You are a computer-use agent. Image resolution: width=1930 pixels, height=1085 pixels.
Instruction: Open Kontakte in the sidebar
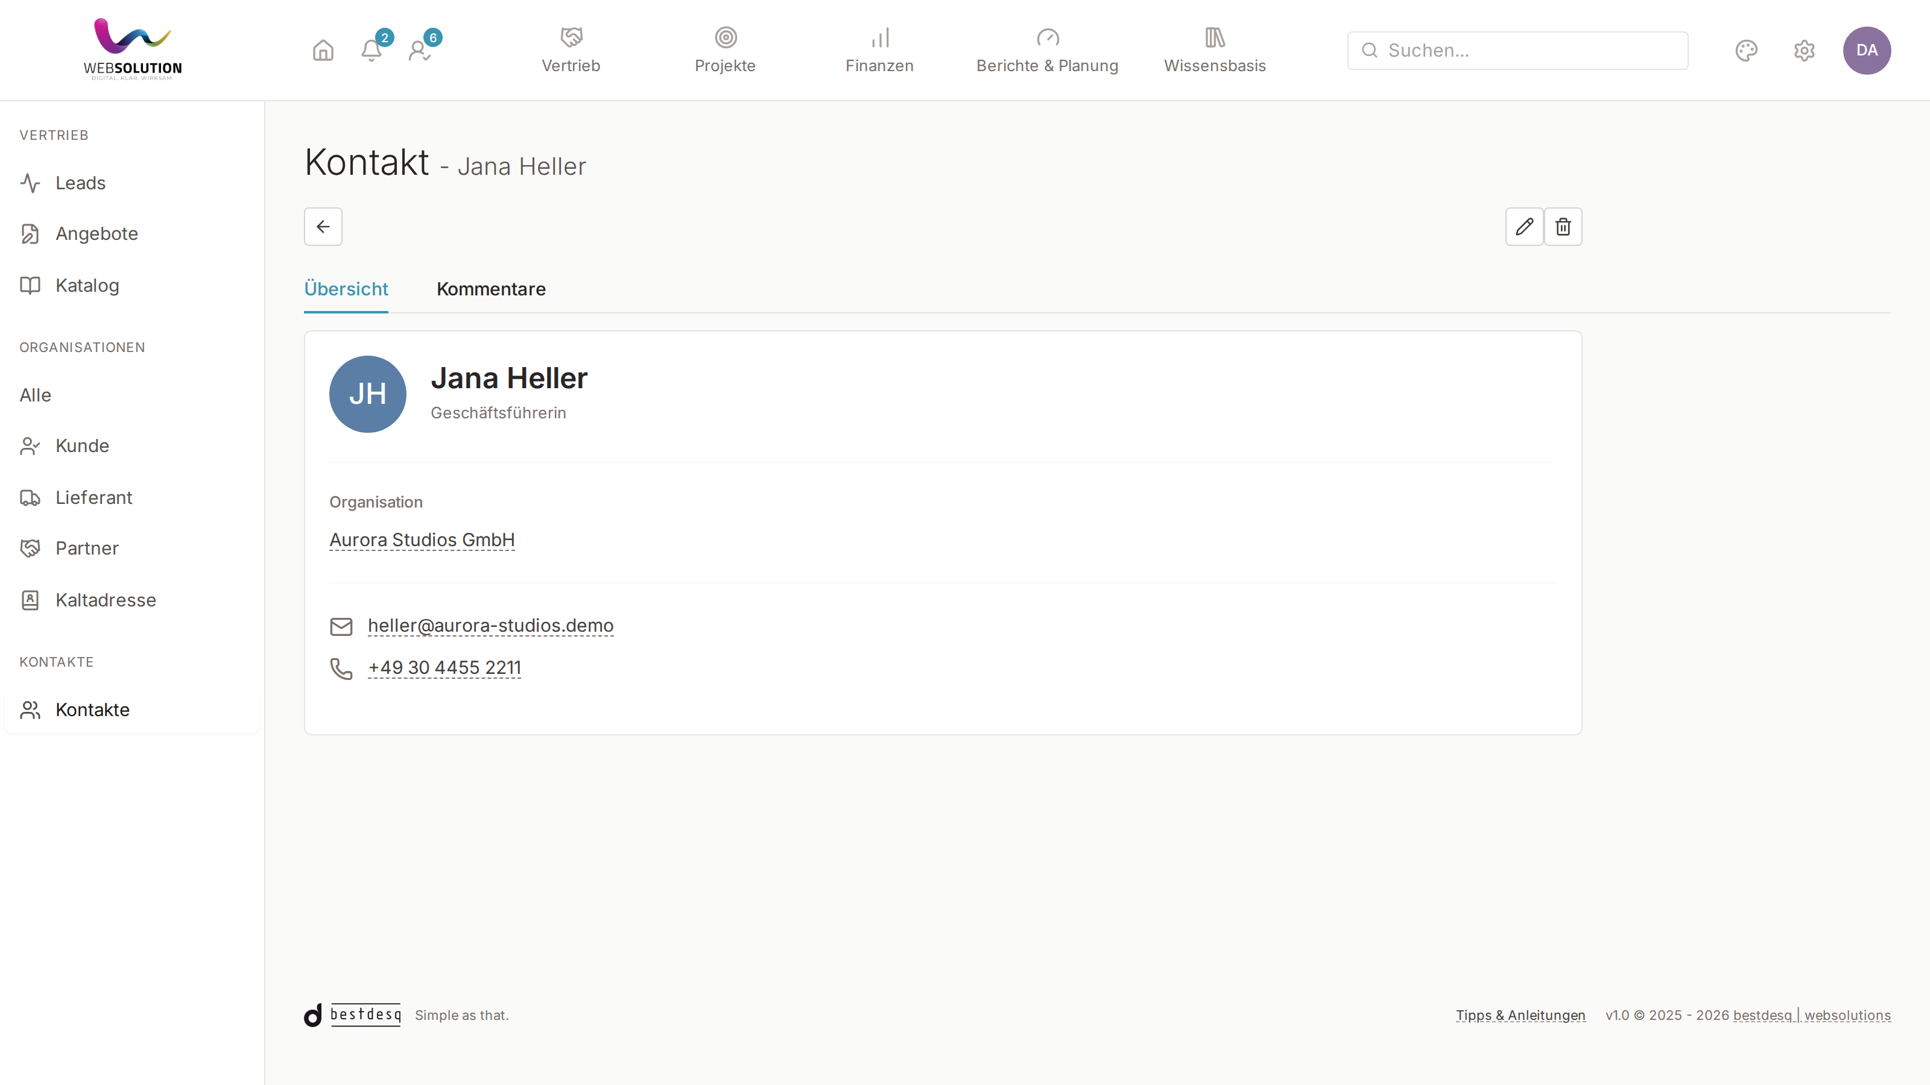[x=132, y=710]
